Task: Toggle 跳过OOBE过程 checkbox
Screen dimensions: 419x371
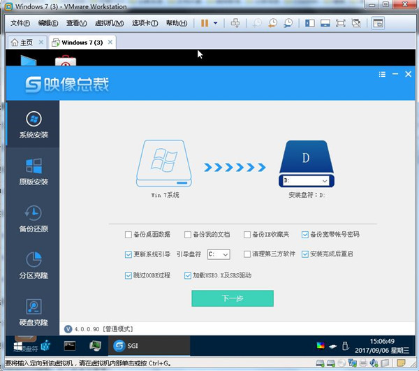Action: (x=128, y=275)
